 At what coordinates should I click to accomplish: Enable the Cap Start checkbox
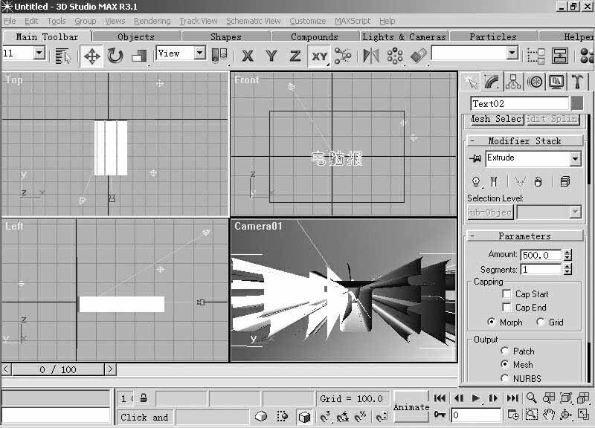pos(507,294)
